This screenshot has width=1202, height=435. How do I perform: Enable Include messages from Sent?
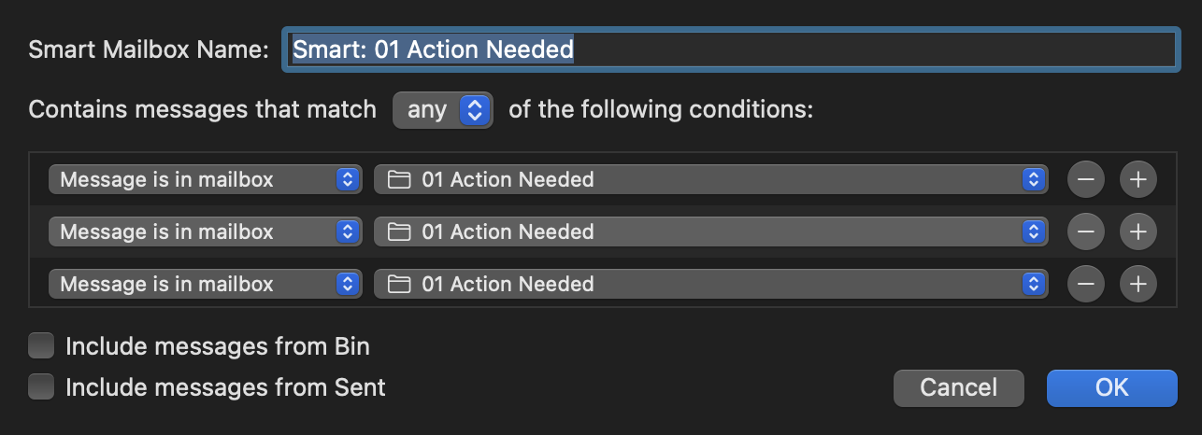click(41, 386)
